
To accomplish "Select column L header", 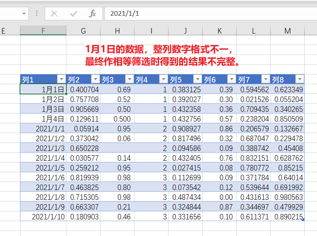I will 253,31.
